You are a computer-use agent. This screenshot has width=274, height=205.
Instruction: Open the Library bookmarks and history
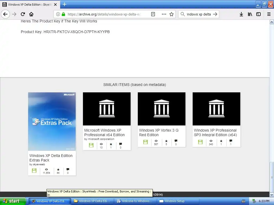(x=250, y=14)
